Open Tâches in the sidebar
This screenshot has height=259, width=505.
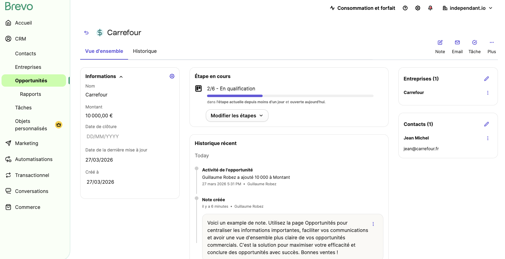(x=23, y=108)
